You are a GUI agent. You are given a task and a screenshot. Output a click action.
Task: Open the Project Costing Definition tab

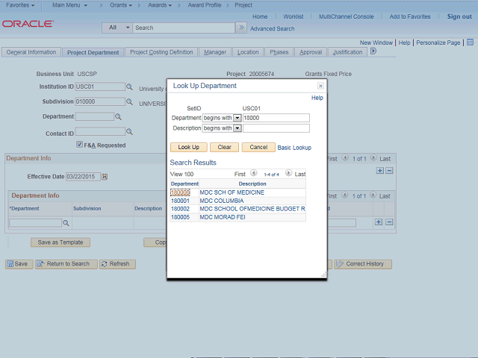(161, 52)
